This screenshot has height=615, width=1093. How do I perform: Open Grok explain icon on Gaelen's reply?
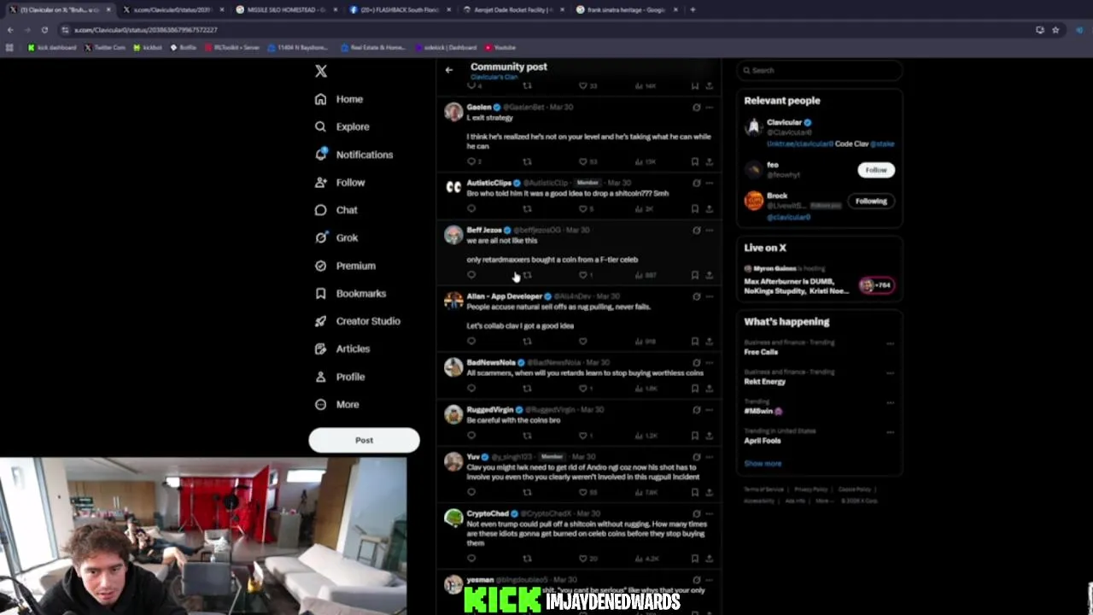point(696,108)
